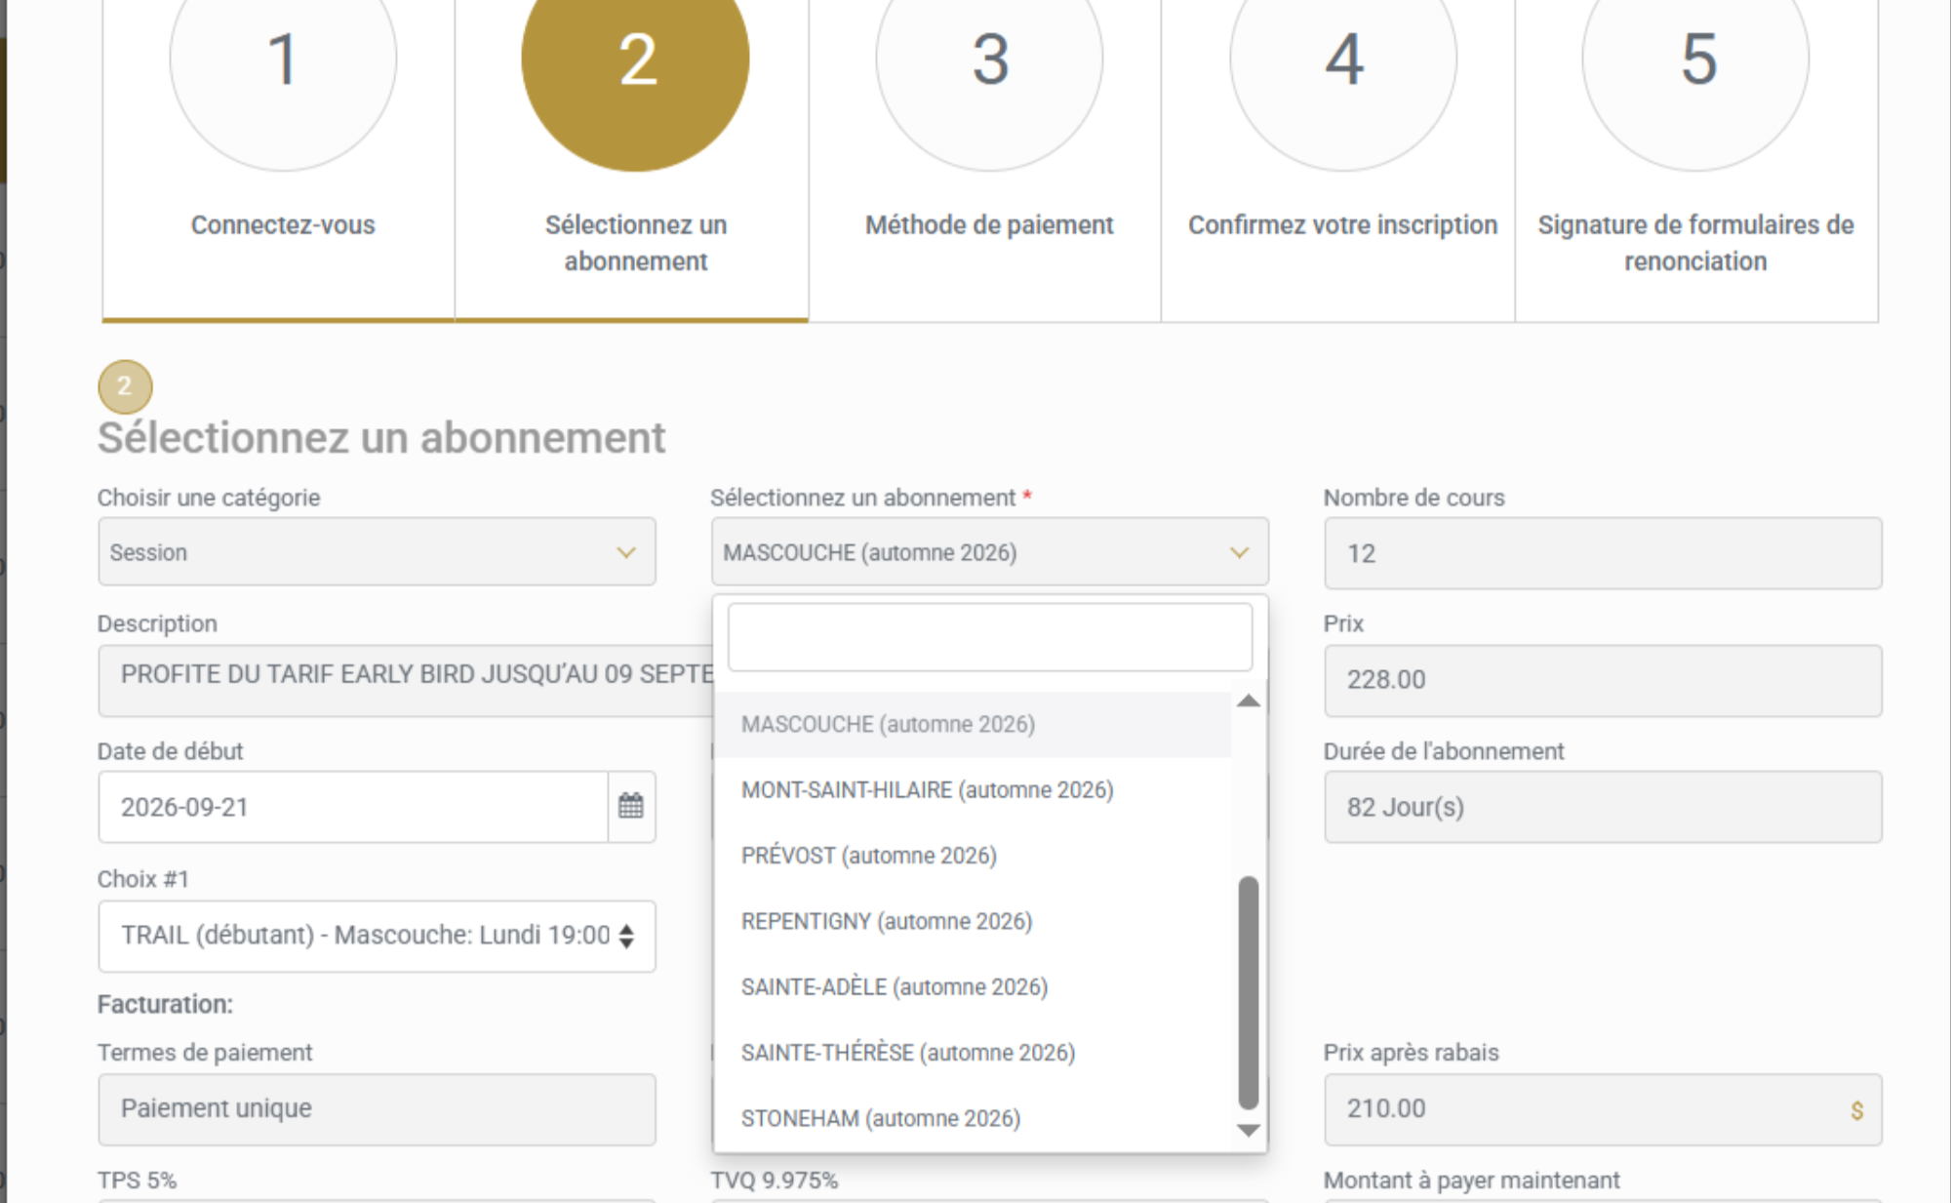This screenshot has width=1951, height=1203.
Task: Click the Montant à payer maintenant label
Action: tap(1471, 1181)
